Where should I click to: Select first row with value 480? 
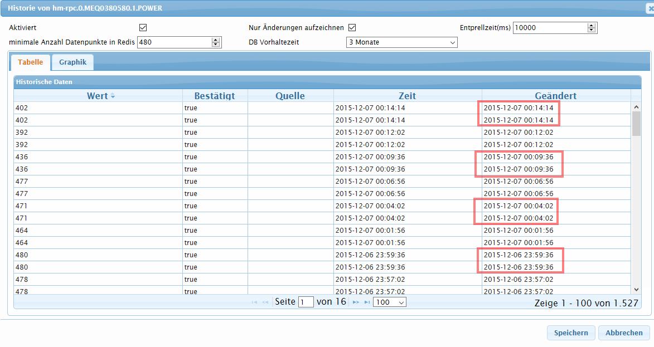pos(322,255)
